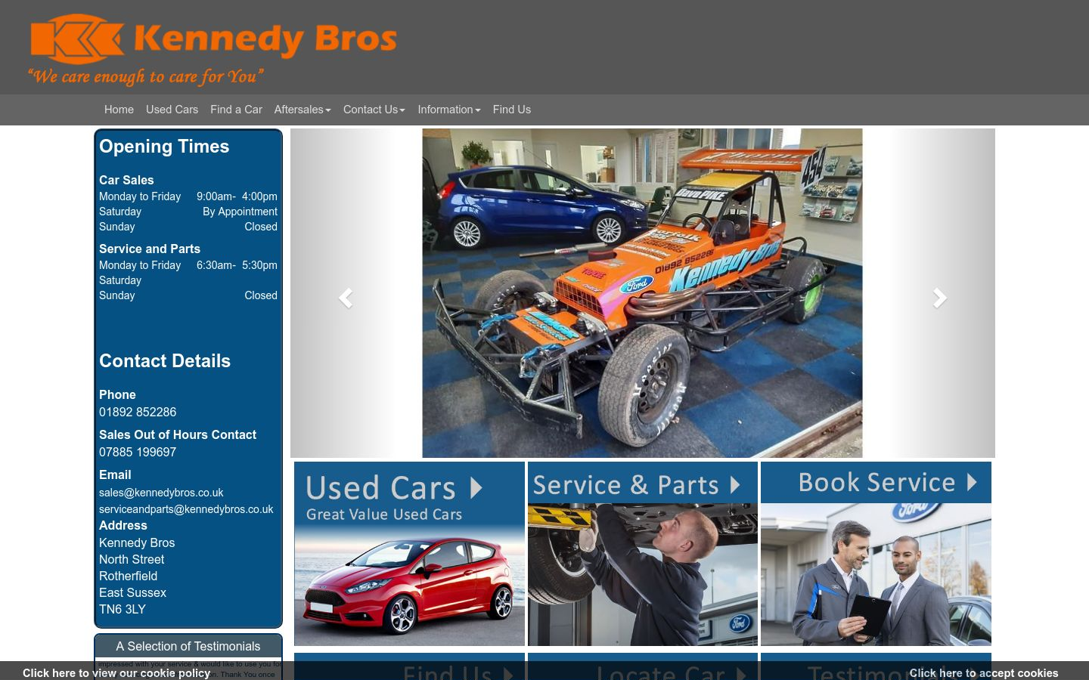Expand the Information dropdown
1089x680 pixels.
coord(449,110)
